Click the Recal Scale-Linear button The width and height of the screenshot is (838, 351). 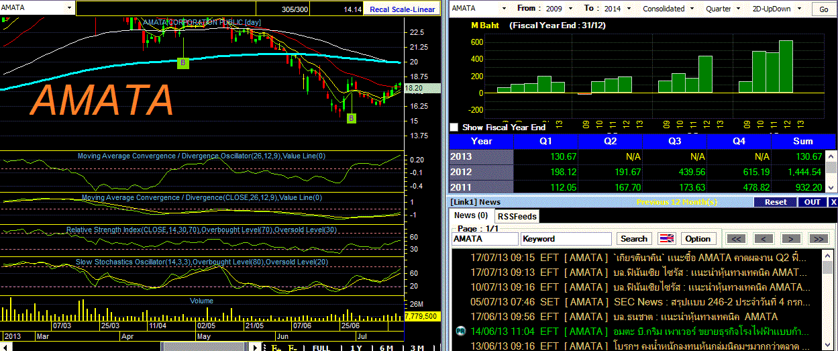pyautogui.click(x=403, y=9)
